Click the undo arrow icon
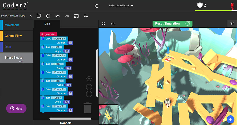This screenshot has height=125, width=237. click(57, 16)
